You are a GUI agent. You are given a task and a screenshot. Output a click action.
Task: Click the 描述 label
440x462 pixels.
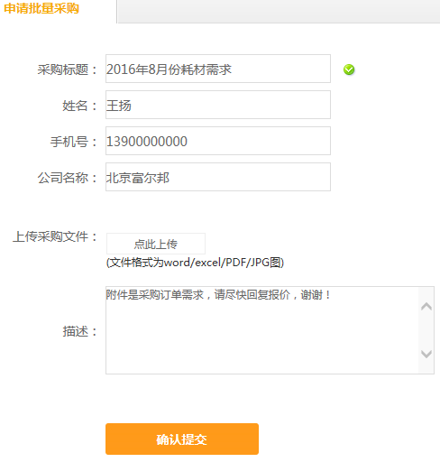(80, 331)
